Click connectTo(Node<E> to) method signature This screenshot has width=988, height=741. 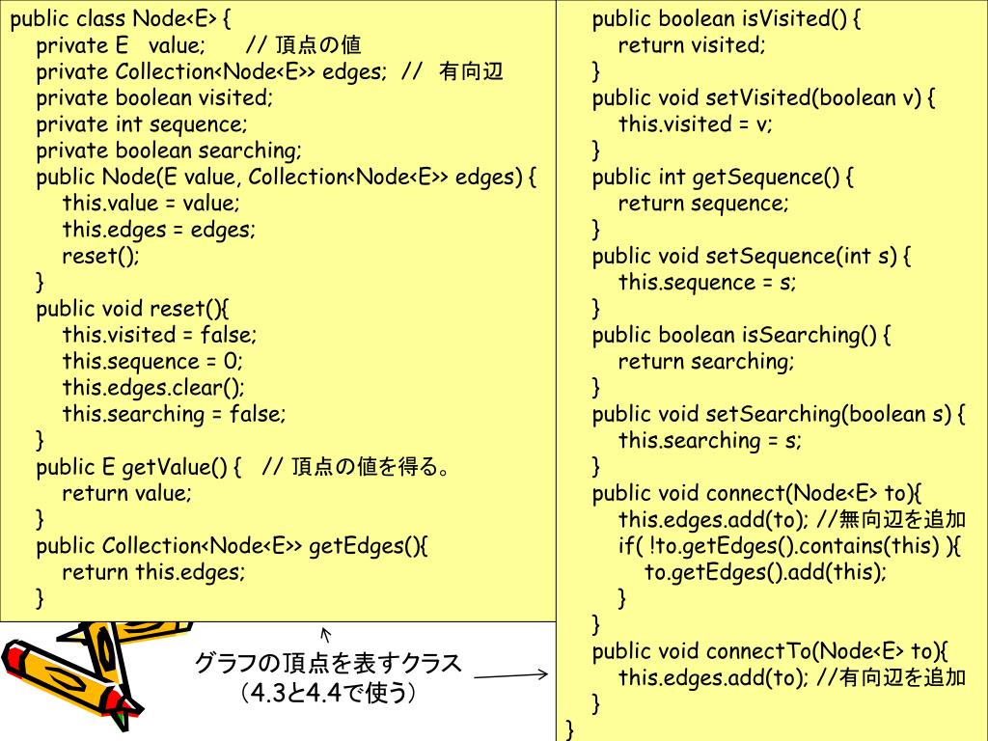(770, 651)
